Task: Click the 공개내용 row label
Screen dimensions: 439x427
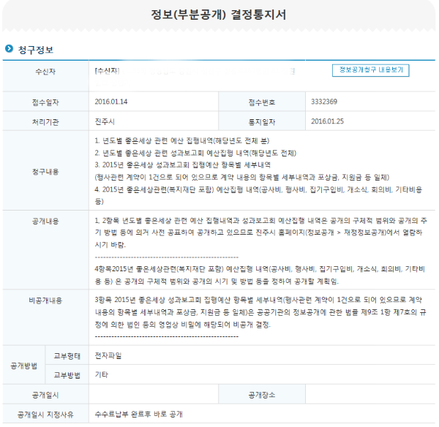Action: coord(45,219)
